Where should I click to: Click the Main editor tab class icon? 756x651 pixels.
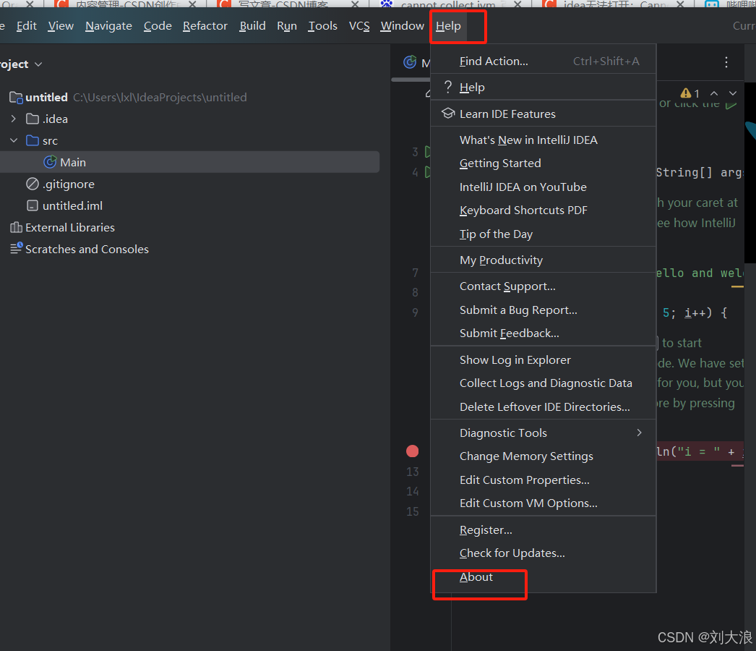click(x=410, y=62)
